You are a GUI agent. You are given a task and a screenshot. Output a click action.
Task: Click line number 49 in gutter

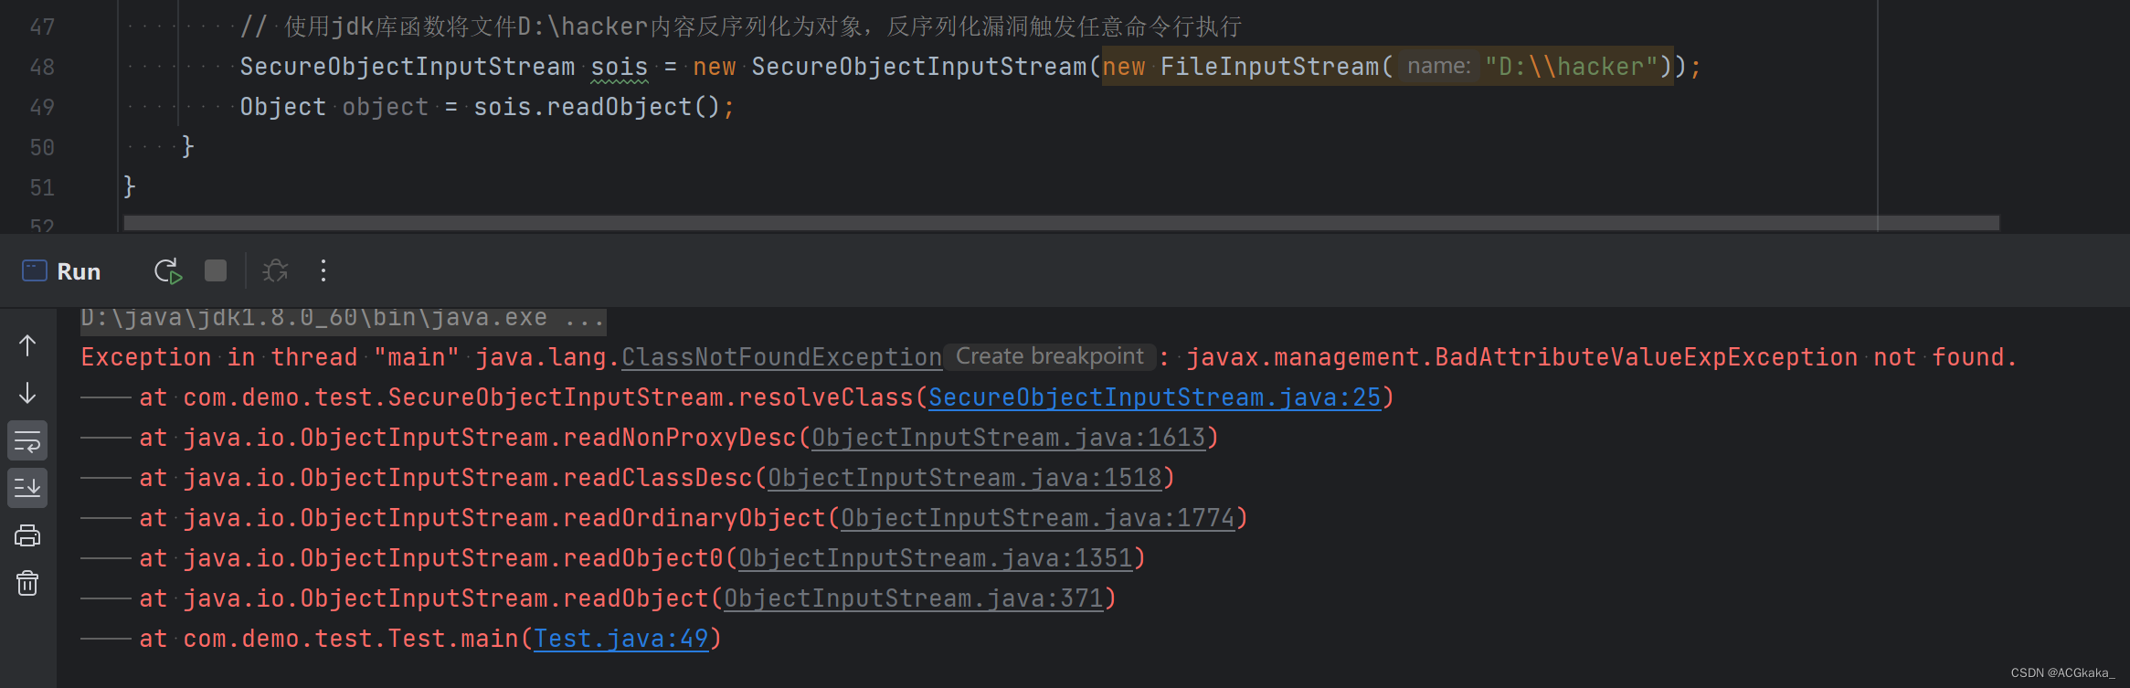[42, 107]
